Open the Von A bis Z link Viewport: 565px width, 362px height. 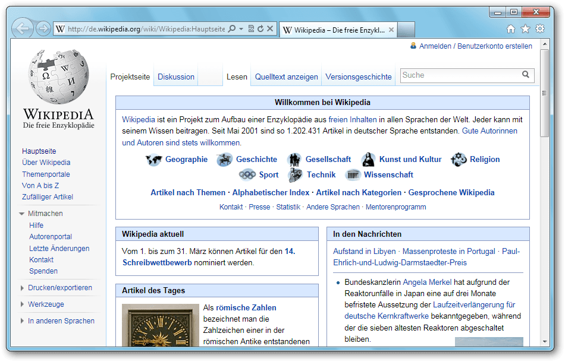point(40,186)
